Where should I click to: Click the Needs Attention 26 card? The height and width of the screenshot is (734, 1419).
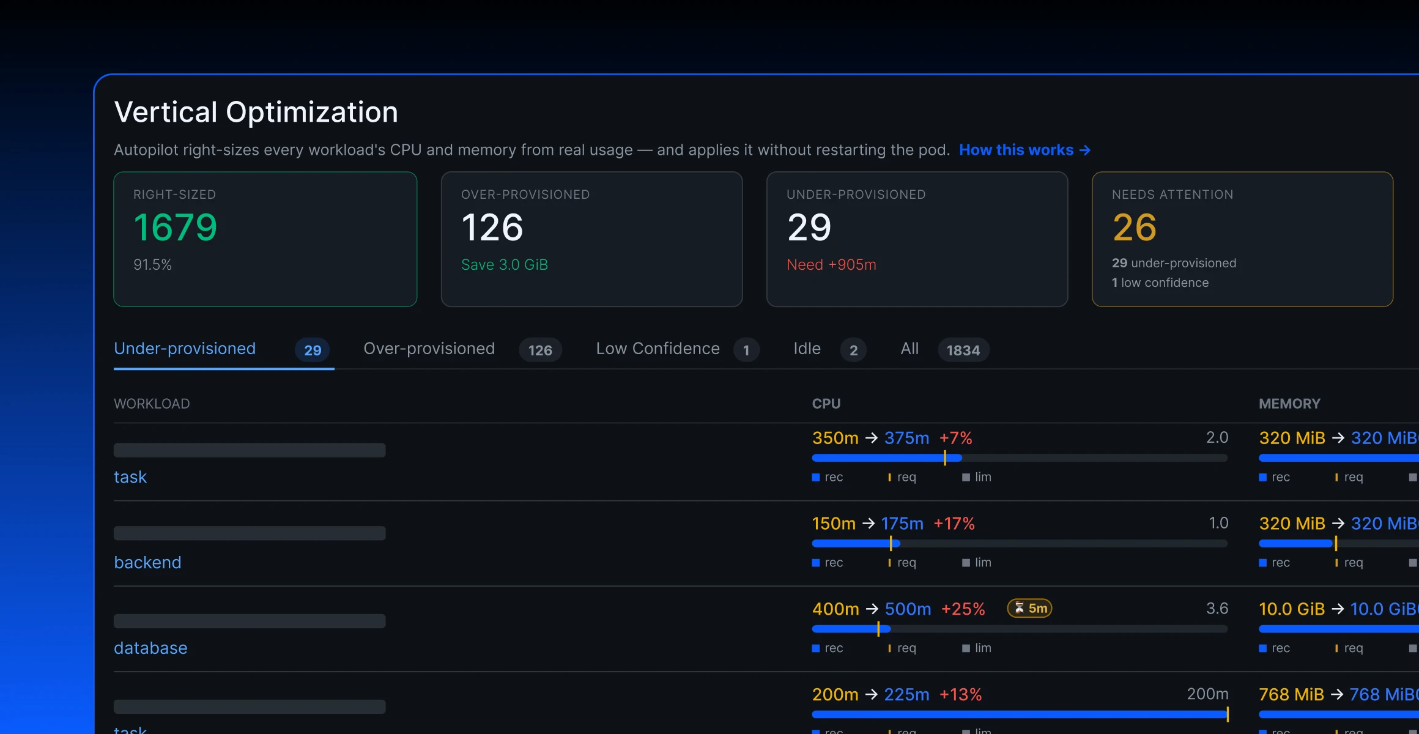tap(1242, 239)
